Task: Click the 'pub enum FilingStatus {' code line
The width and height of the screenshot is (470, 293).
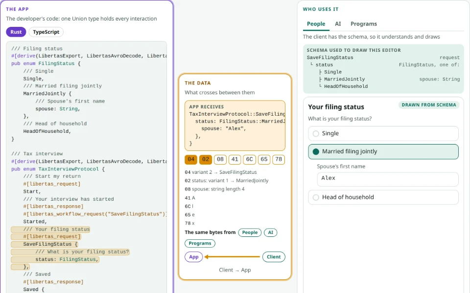Action: coord(46,63)
